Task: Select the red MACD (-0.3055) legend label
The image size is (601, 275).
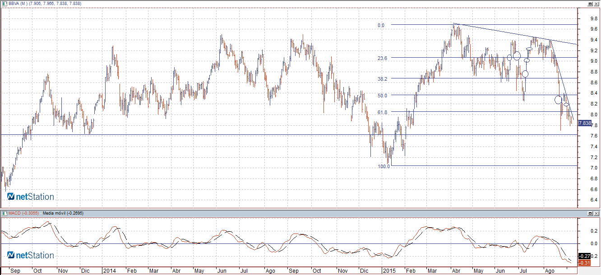Action: 23,213
